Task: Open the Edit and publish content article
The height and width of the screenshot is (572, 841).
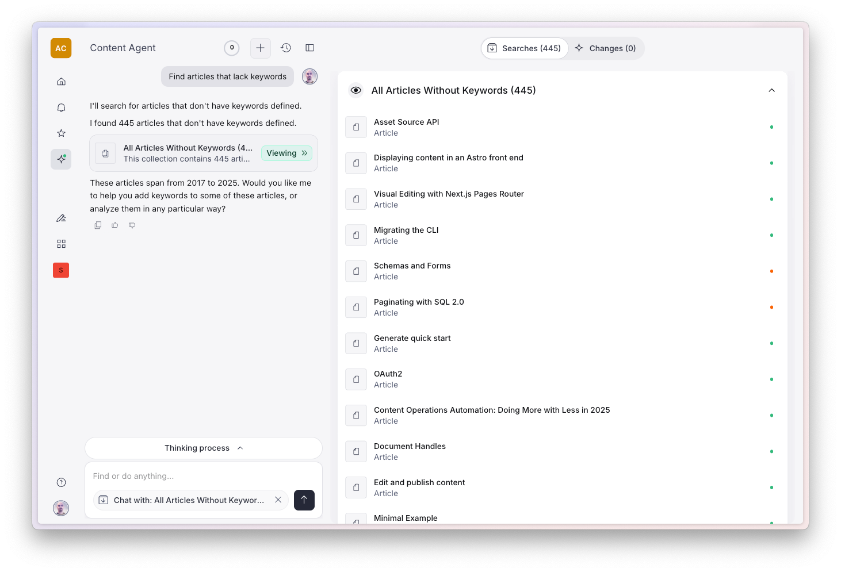Action: point(563,487)
